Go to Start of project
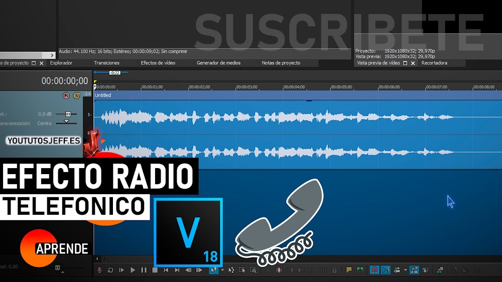The width and height of the screenshot is (502, 282). (x=166, y=270)
